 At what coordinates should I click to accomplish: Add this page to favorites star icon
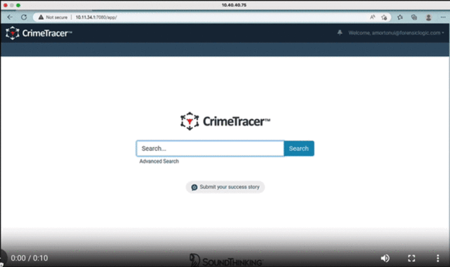pos(384,18)
